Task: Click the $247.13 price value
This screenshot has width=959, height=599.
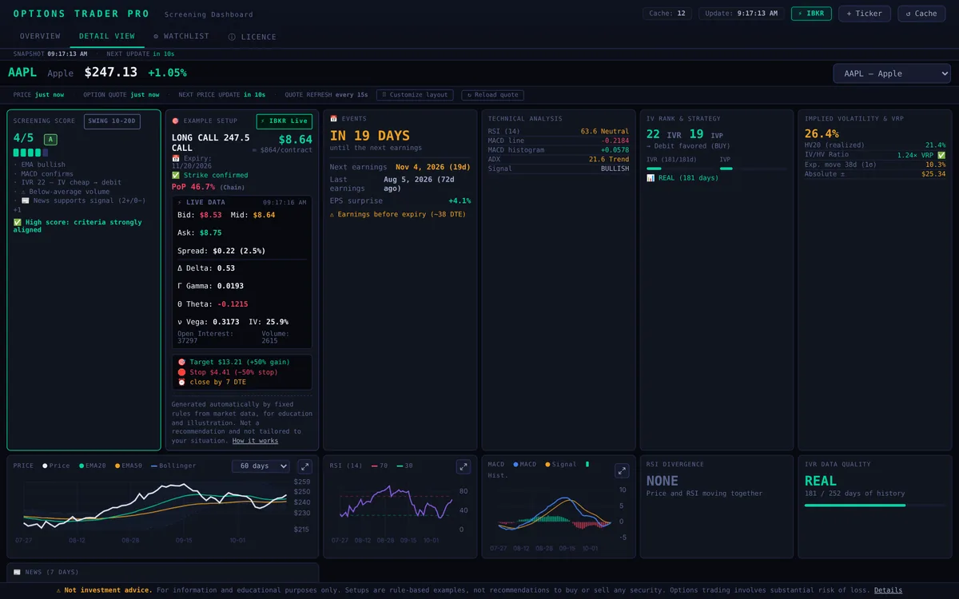Action: pyautogui.click(x=110, y=73)
